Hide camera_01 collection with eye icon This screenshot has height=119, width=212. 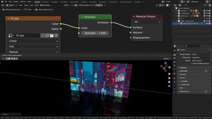[x=207, y=16]
